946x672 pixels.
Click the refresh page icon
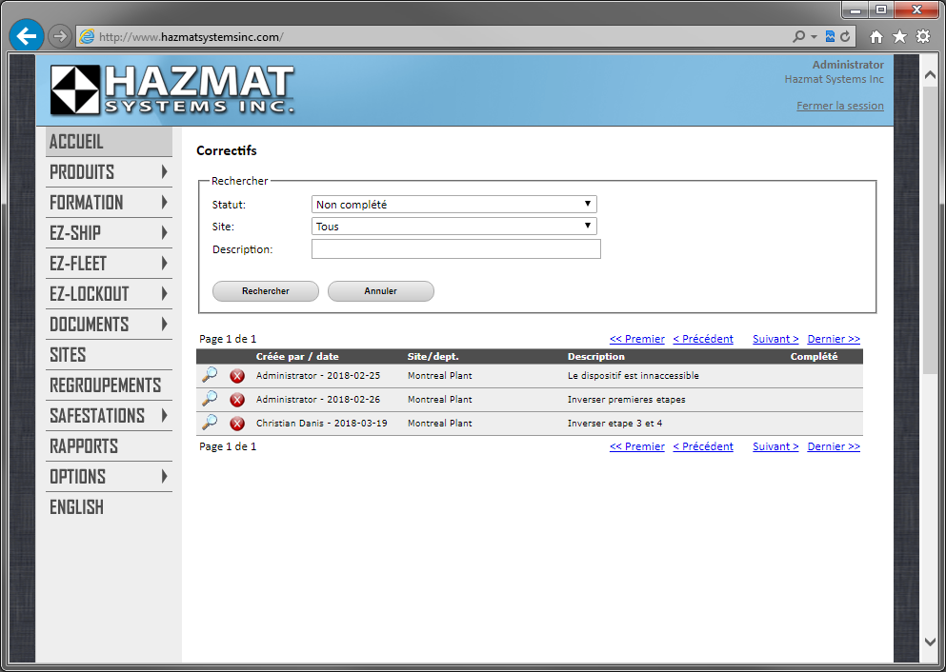(x=845, y=37)
